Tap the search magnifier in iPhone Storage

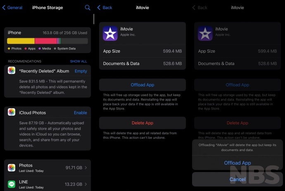[88, 7]
